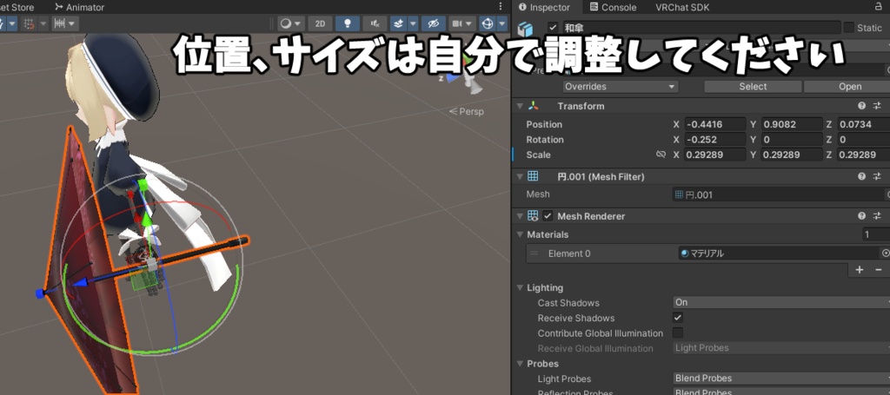Screen dimensions: 890x395
Task: Open Transform help icon
Action: pos(861,106)
